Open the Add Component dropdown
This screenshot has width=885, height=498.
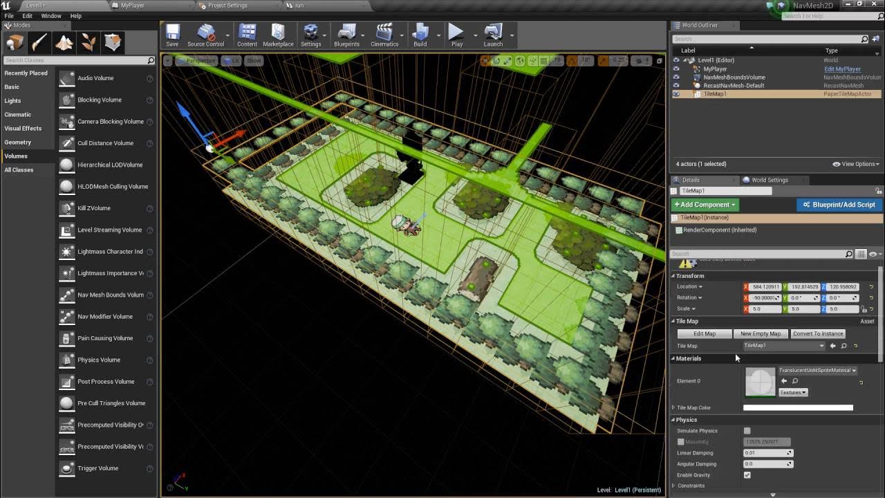tap(705, 205)
